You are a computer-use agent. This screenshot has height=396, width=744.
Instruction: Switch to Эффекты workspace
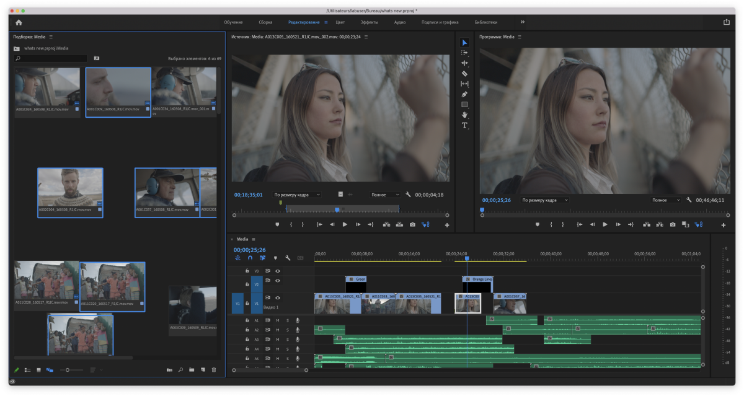[370, 22]
